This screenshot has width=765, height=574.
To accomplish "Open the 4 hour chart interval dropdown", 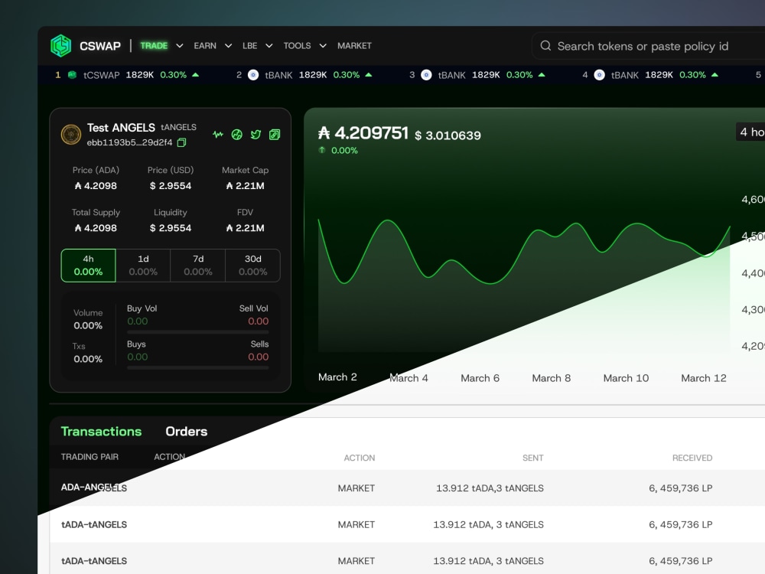I will coord(750,132).
